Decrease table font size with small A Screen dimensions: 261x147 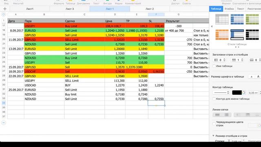[252, 77]
